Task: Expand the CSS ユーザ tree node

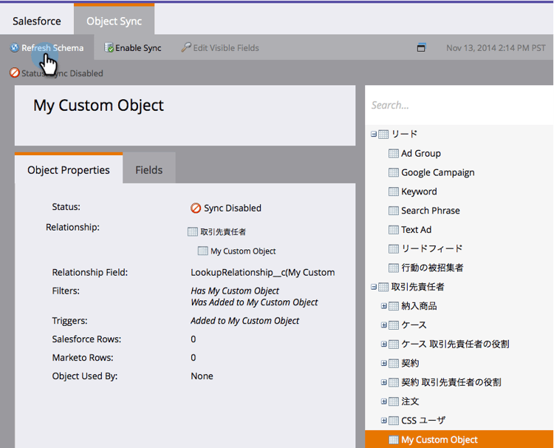Action: 383,421
